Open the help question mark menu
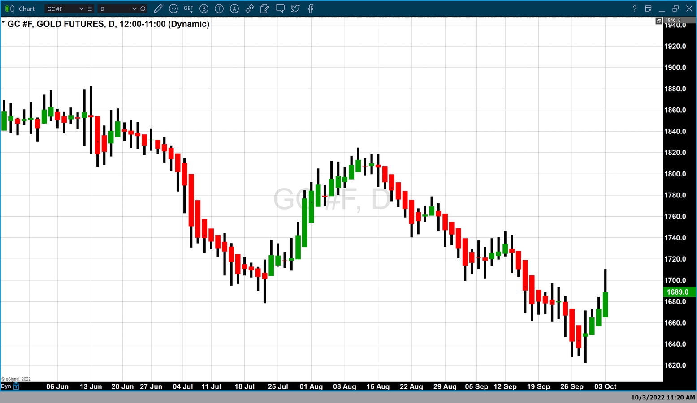 coord(634,9)
